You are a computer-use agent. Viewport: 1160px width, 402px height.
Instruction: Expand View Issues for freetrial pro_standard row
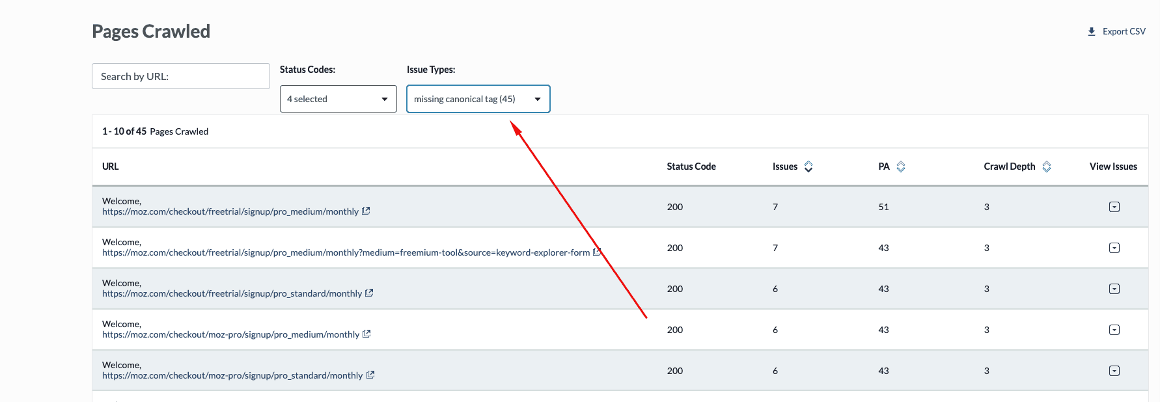pos(1114,289)
